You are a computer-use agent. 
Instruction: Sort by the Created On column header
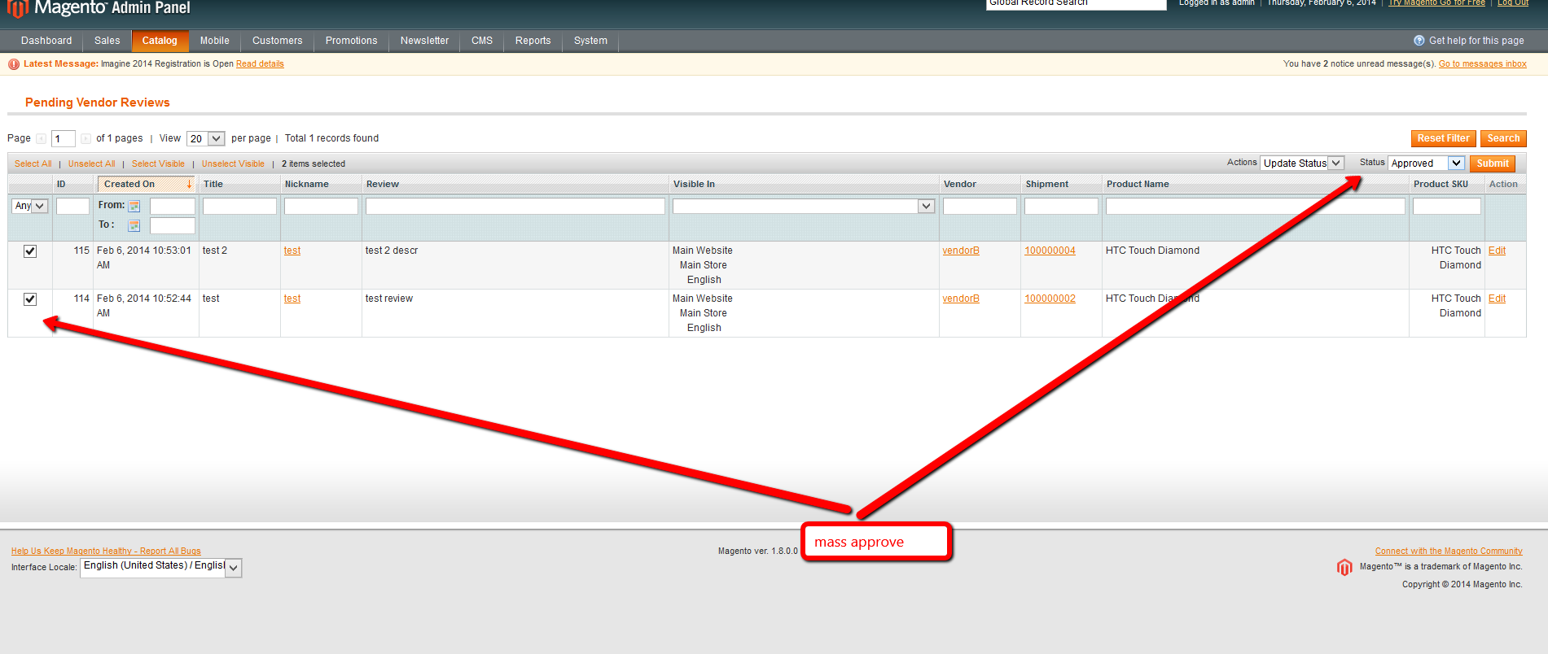click(x=147, y=185)
